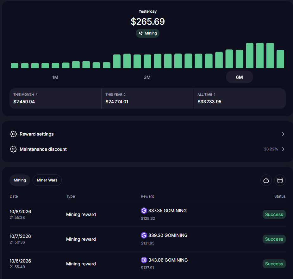Image resolution: width=293 pixels, height=279 pixels.
Task: Click the Reward settings gear icon
Action: coord(13,134)
